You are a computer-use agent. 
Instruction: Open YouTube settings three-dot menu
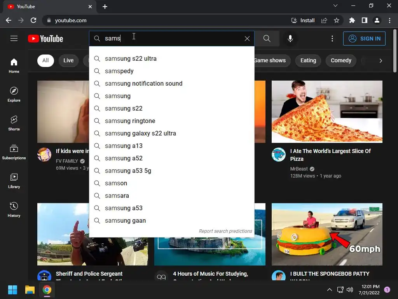coord(332,39)
